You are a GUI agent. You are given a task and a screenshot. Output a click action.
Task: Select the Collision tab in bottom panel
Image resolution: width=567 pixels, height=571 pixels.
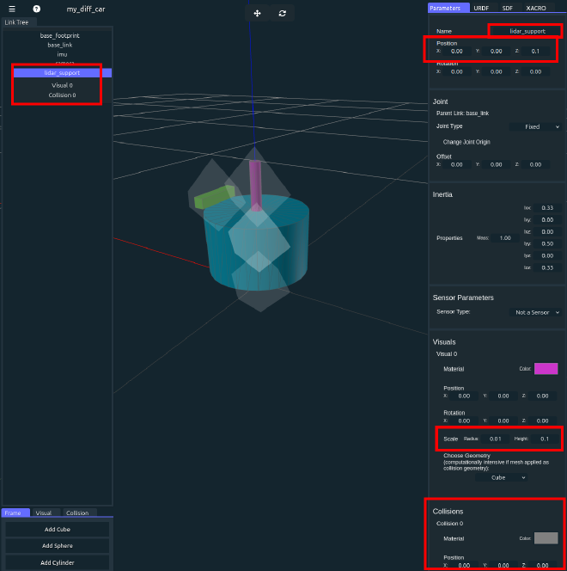[79, 513]
